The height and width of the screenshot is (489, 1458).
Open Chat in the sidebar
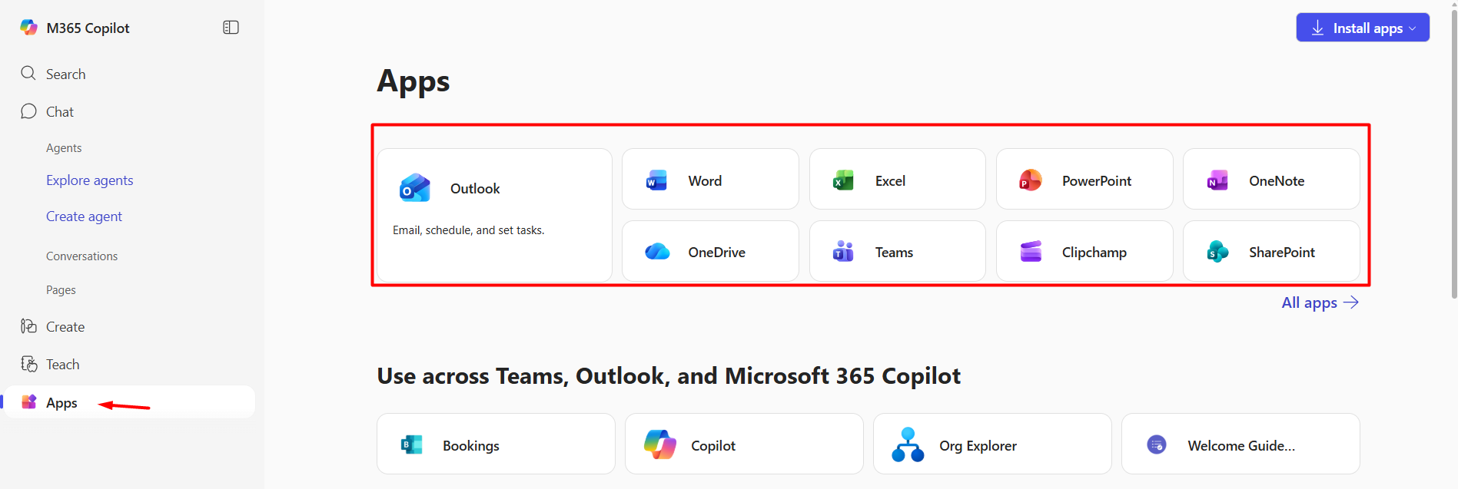(59, 112)
